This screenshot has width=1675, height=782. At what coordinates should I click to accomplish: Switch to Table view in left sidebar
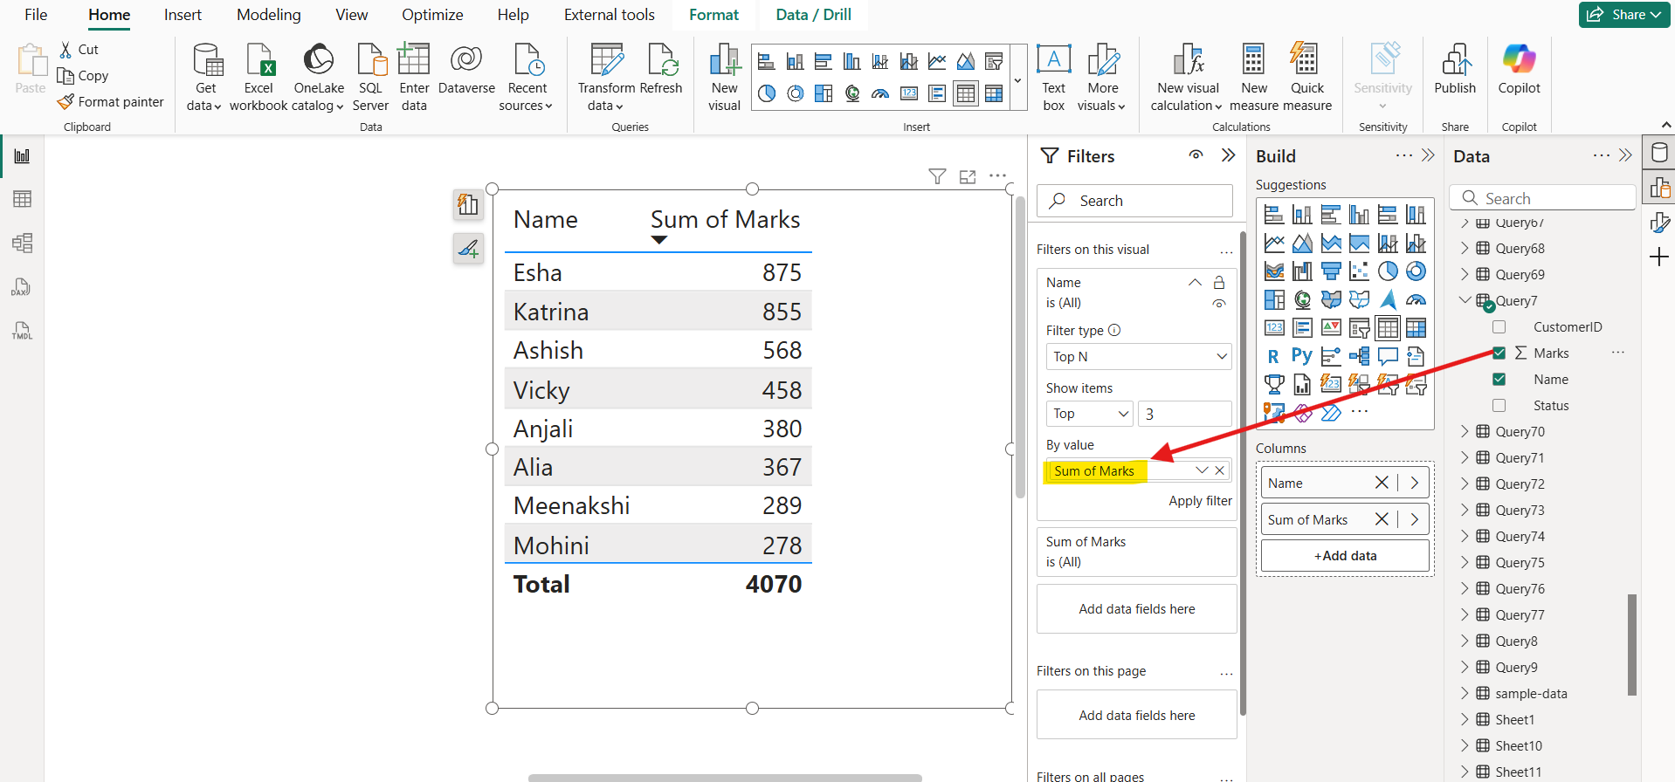click(23, 199)
